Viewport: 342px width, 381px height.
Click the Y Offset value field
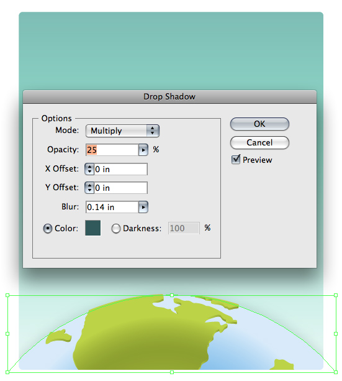(120, 188)
